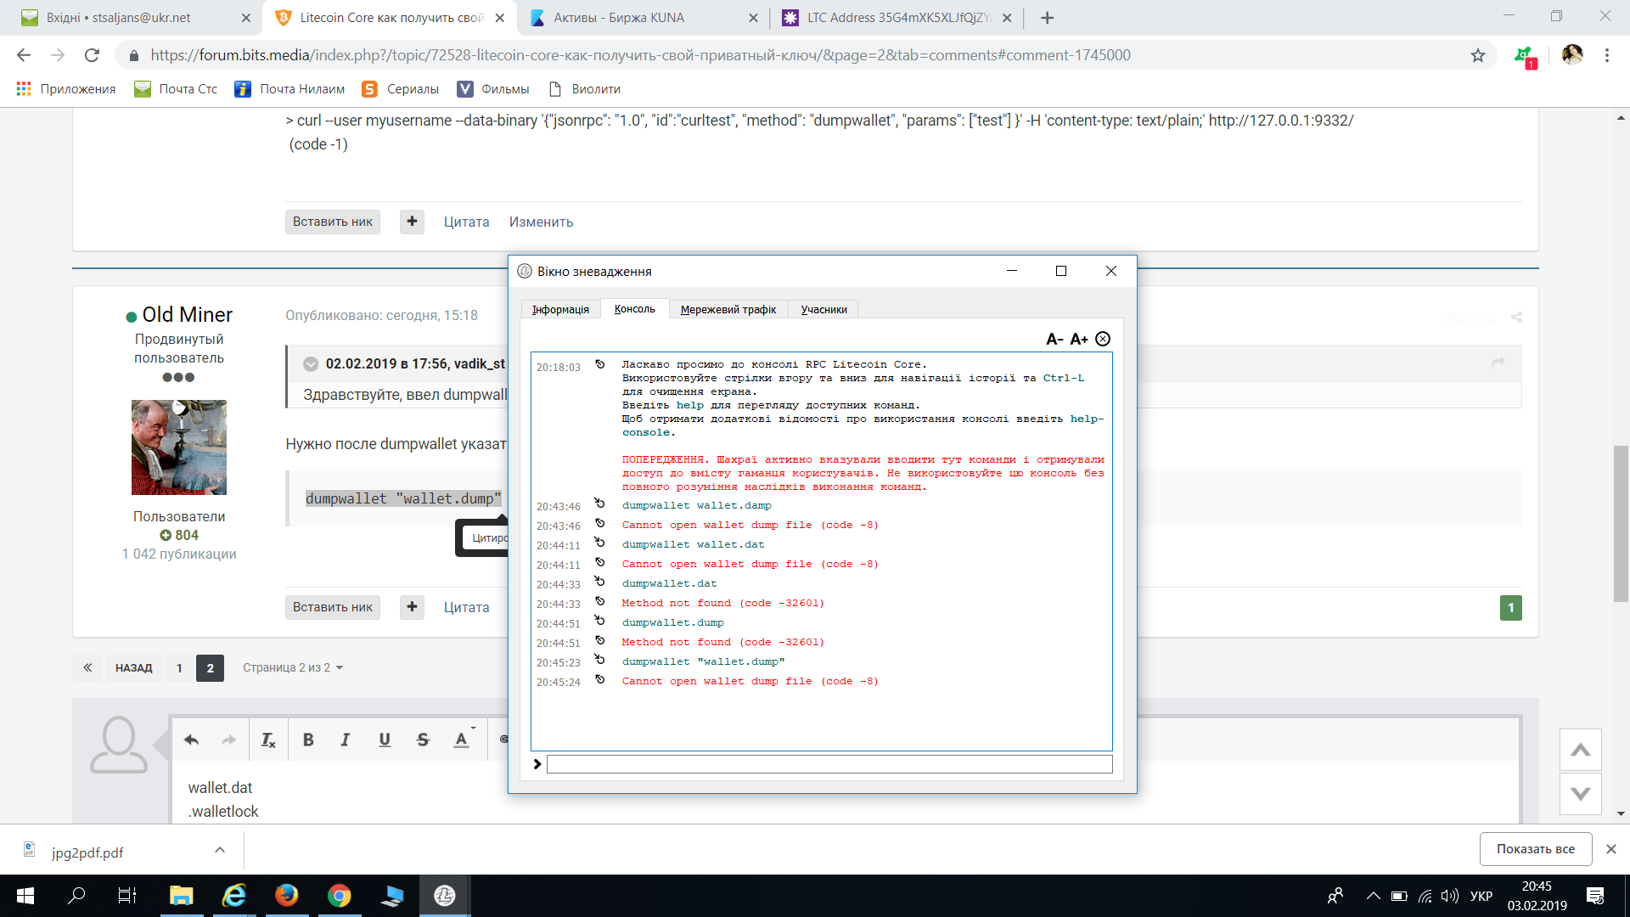The image size is (1630, 917).
Task: Jump to bottom using down arrow button
Action: click(x=1580, y=794)
